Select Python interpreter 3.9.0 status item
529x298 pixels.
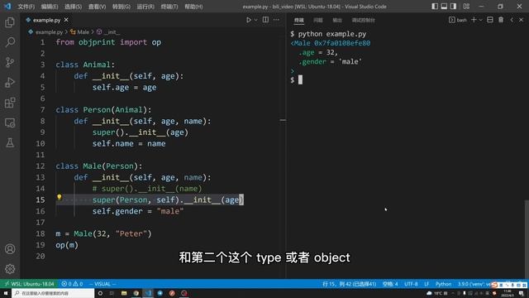(474, 284)
